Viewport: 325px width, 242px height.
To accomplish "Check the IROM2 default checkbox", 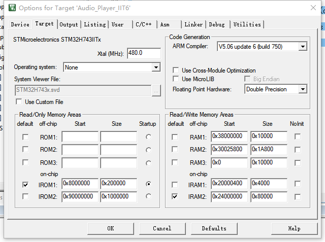I will (25, 196).
